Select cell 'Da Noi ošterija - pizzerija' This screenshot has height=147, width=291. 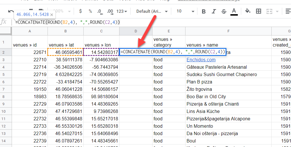click(228, 133)
